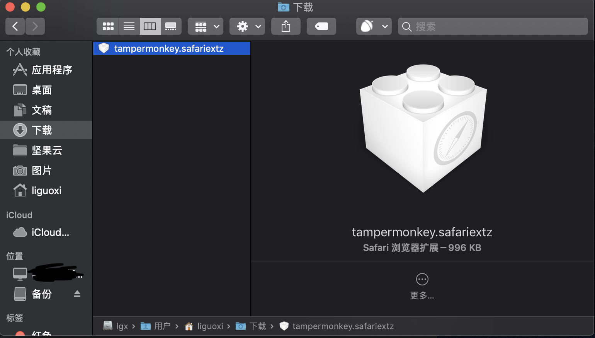Screen dimensions: 595x338
Task: Click the 标签 sidebar section header
Action: (x=15, y=318)
